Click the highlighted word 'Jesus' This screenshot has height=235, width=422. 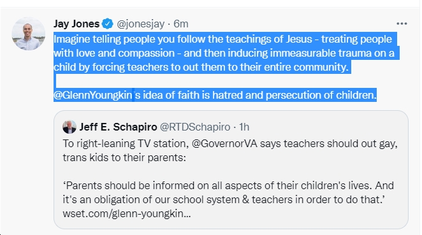tap(299, 39)
